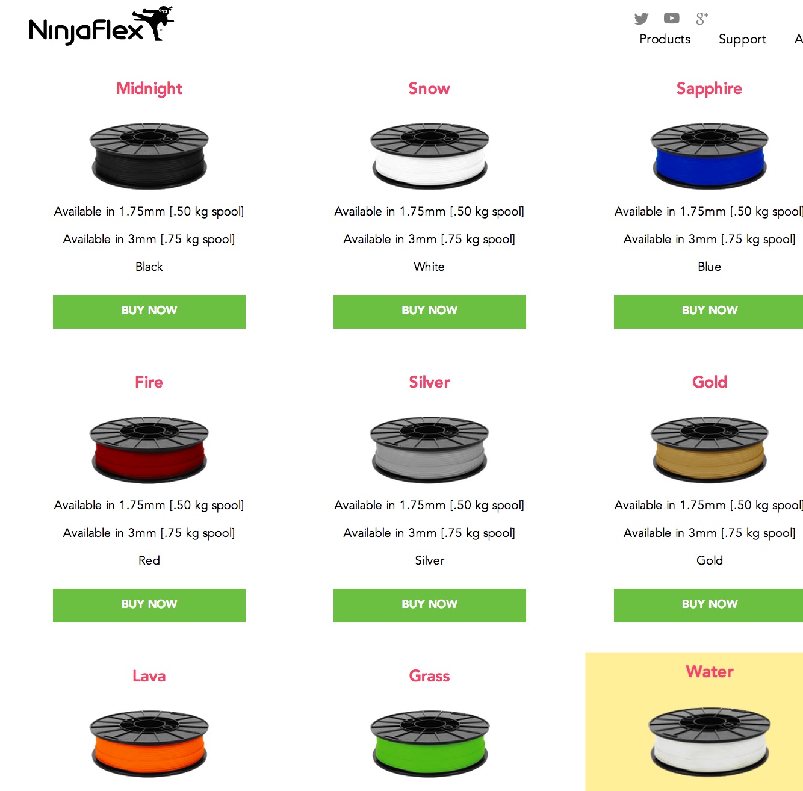Select the Lava orange spool image

point(149,744)
